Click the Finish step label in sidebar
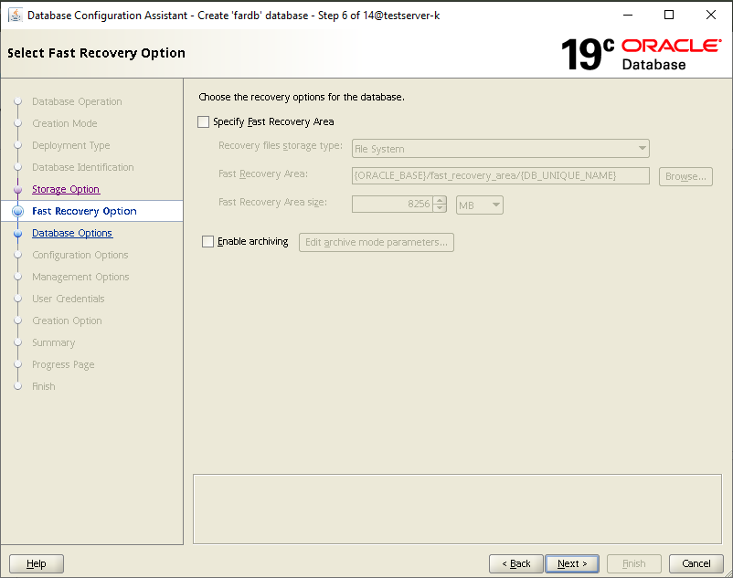This screenshot has width=733, height=578. click(x=44, y=386)
